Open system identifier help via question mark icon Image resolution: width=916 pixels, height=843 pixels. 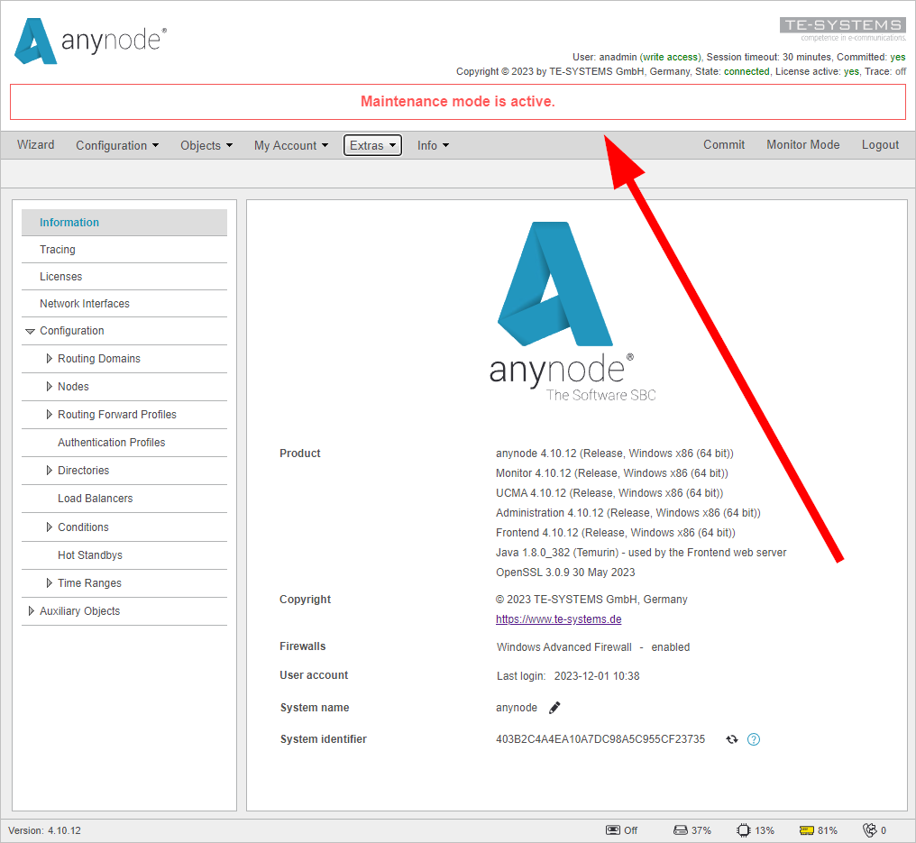(754, 738)
